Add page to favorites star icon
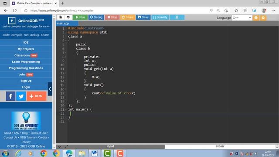This screenshot has width=279, height=157. pos(226,10)
